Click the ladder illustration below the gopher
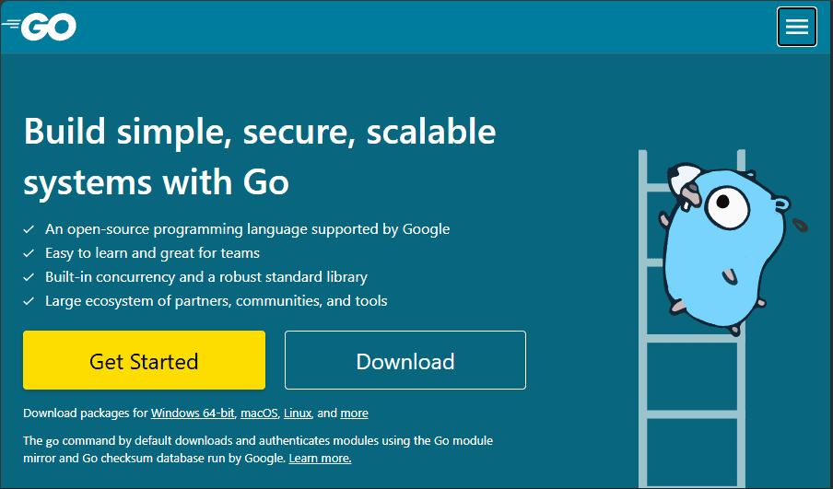Image resolution: width=833 pixels, height=489 pixels. (x=693, y=409)
